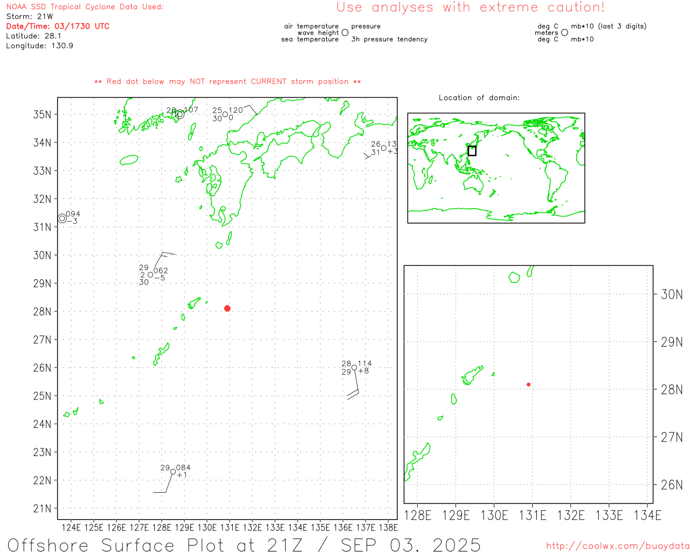
Task: Click 30N label on zoomed map
Action: coord(672,294)
